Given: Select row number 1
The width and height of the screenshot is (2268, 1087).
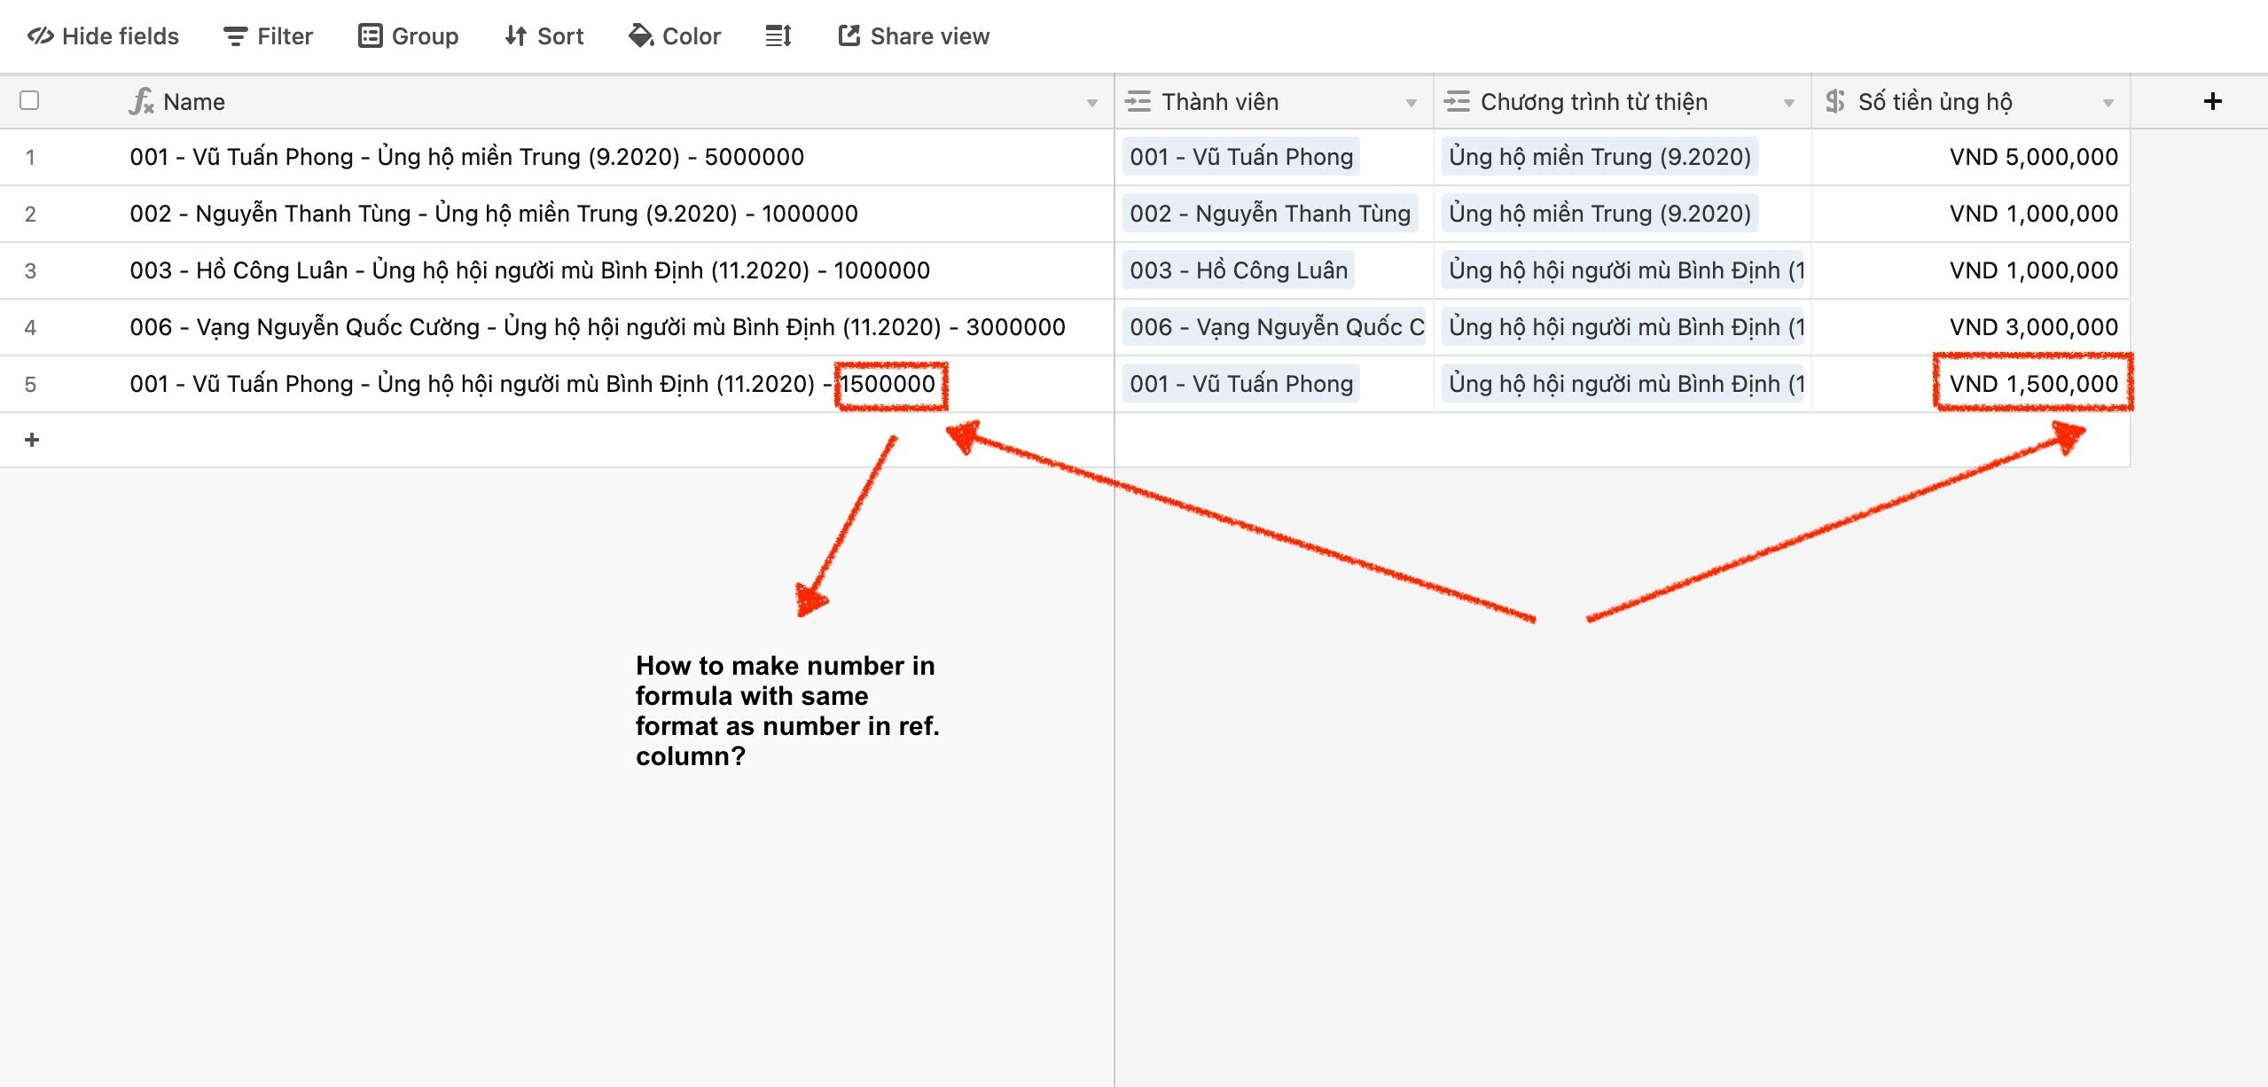Looking at the screenshot, I should pos(30,158).
